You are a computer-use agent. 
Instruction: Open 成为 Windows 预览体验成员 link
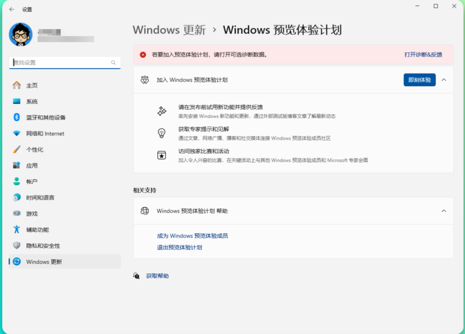tap(192, 236)
